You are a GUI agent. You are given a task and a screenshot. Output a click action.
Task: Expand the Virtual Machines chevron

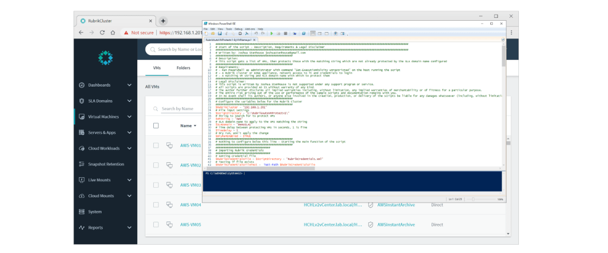[x=129, y=117]
